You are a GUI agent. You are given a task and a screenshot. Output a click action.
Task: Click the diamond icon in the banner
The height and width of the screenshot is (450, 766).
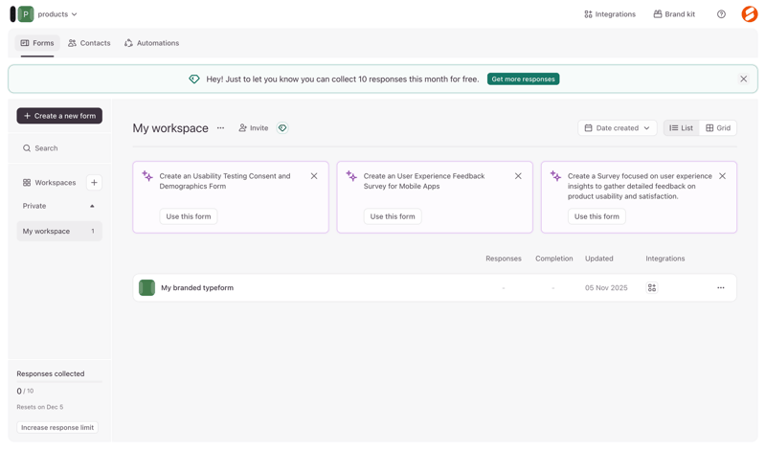point(194,79)
